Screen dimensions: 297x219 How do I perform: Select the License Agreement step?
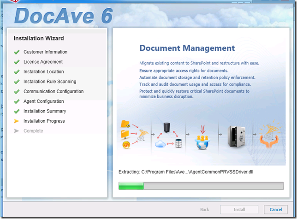pos(43,62)
